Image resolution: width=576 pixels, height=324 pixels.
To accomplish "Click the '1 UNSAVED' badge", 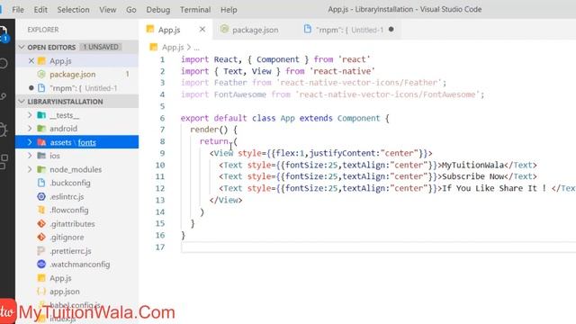I will coord(101,47).
